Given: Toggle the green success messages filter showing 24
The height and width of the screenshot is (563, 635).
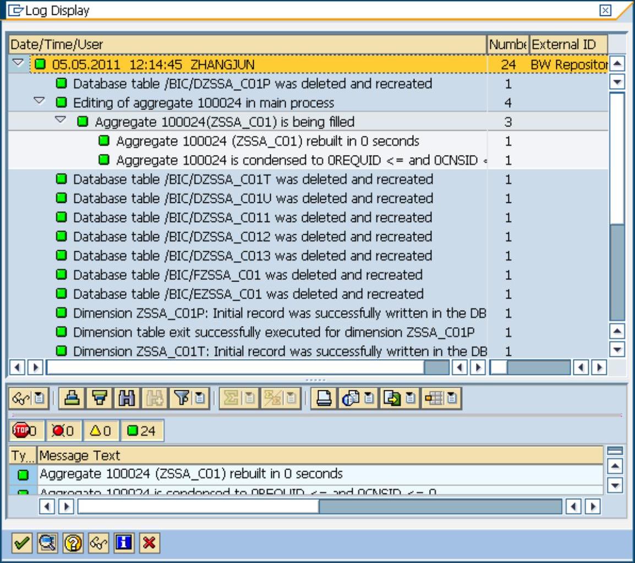Looking at the screenshot, I should (142, 431).
